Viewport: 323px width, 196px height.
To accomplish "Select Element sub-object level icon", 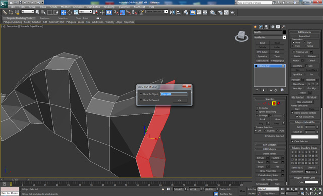I will 279,103.
